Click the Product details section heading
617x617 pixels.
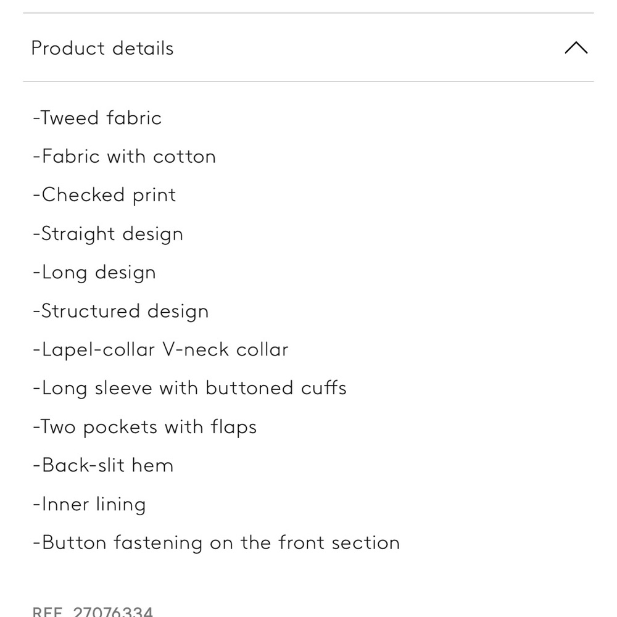tap(102, 48)
